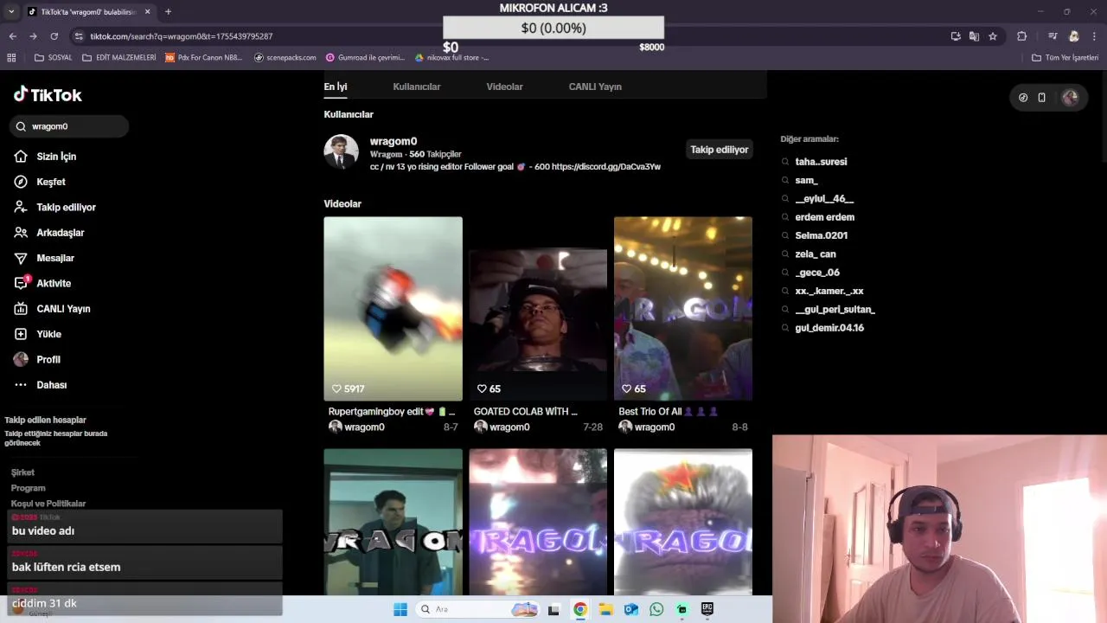Viewport: 1107px width, 623px height.
Task: Select the erdem erdem search suggestion
Action: pos(824,217)
